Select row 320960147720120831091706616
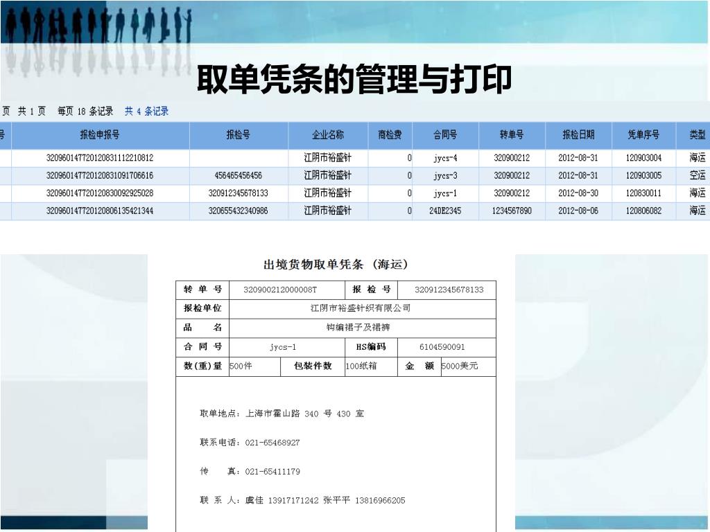The image size is (710, 532). coord(355,175)
